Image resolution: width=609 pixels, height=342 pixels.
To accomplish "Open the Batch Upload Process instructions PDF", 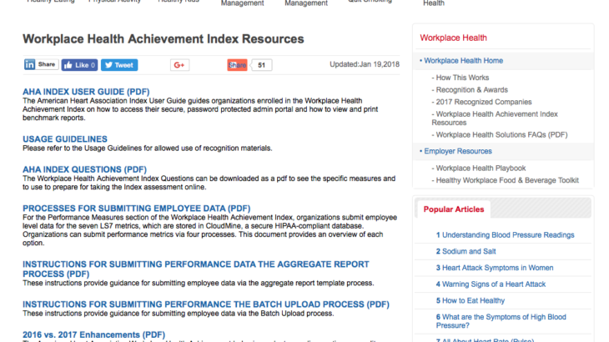I will coord(206,304).
